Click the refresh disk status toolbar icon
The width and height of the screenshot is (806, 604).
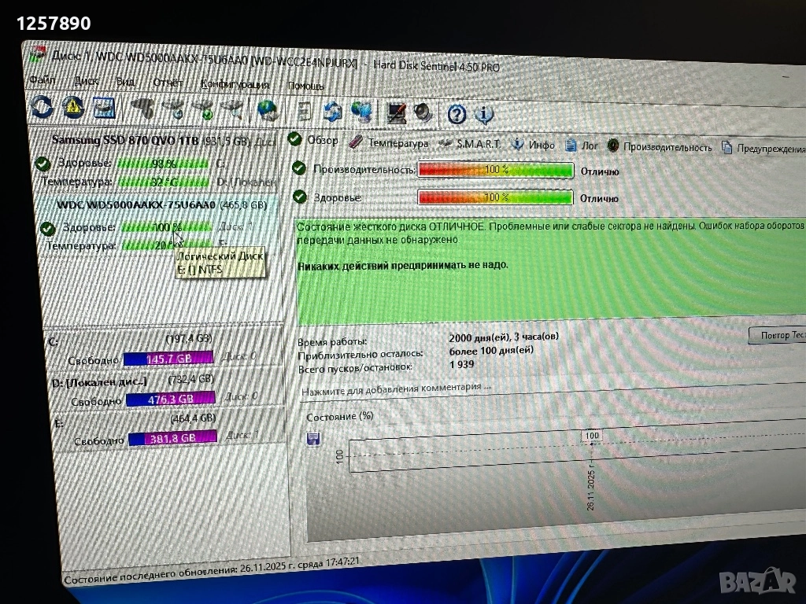tap(42, 106)
